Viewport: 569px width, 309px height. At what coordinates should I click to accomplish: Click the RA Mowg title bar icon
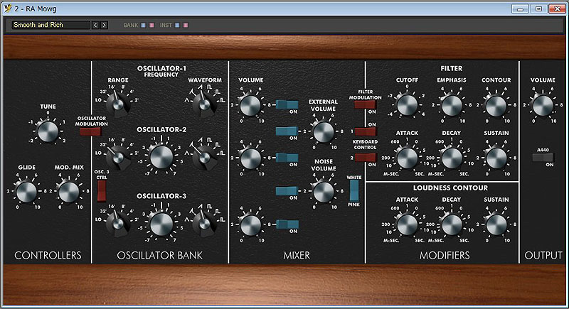coord(8,8)
